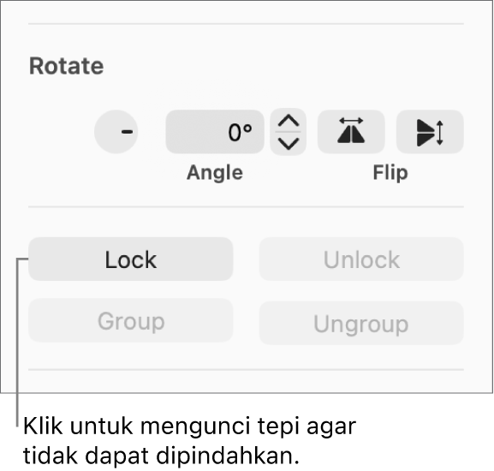
Task: Click the Angle label under the field
Action: (215, 173)
